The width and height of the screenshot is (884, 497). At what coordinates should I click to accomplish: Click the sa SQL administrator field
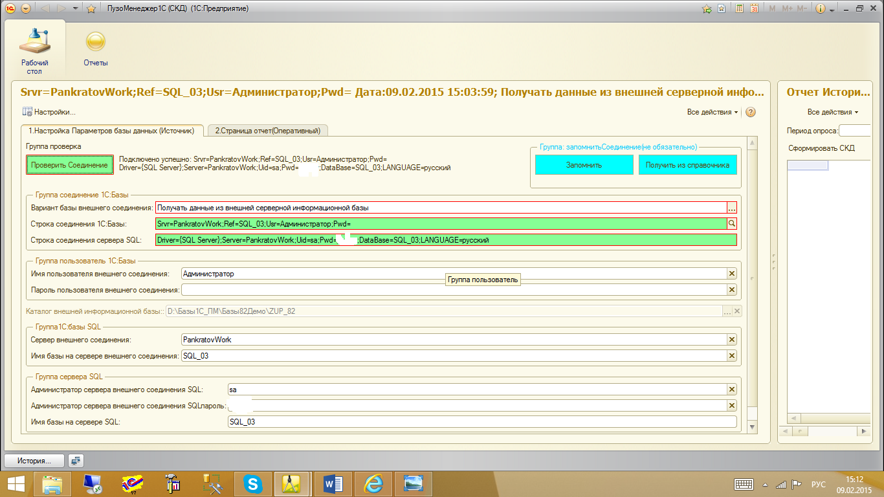tap(478, 390)
